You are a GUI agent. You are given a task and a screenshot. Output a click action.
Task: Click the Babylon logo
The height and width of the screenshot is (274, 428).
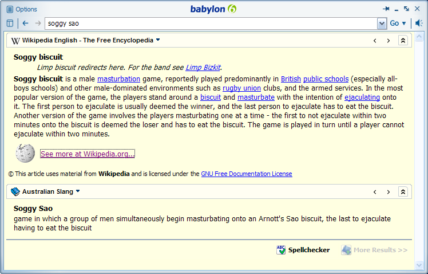point(213,9)
